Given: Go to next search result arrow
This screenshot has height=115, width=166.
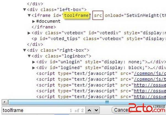Looking at the screenshot, I should click(96, 110).
